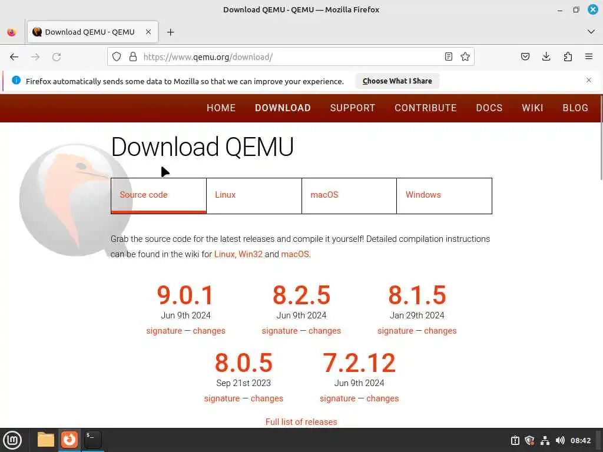Select the Source code tab

pyautogui.click(x=158, y=195)
